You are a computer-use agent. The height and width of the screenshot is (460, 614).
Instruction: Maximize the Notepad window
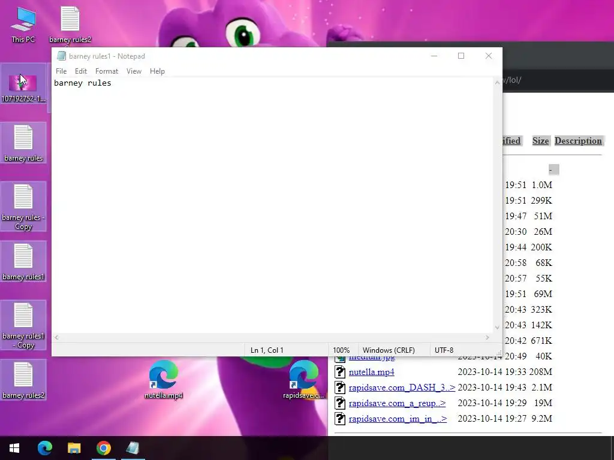coord(461,56)
